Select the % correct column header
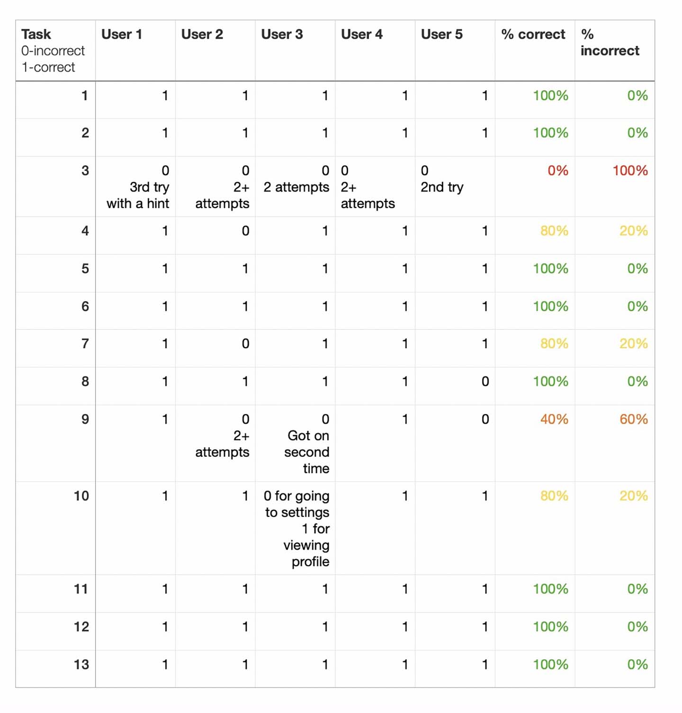Image resolution: width=682 pixels, height=713 pixels. (534, 50)
